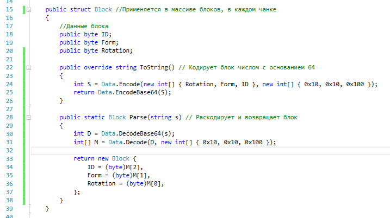Click the ID field declaration on line 18

point(105,34)
